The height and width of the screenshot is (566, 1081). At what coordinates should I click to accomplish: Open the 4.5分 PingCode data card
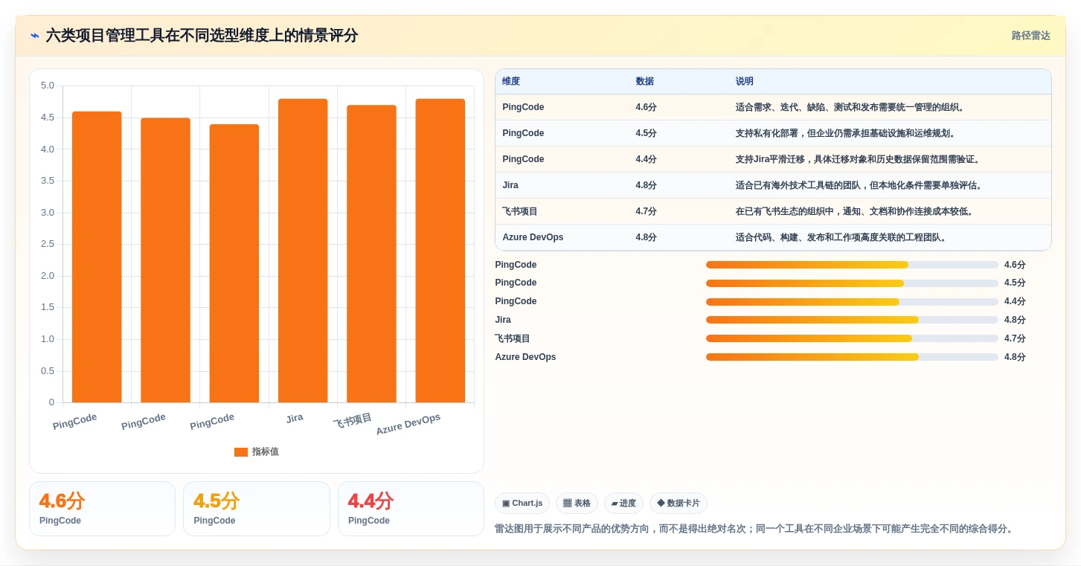(x=257, y=509)
